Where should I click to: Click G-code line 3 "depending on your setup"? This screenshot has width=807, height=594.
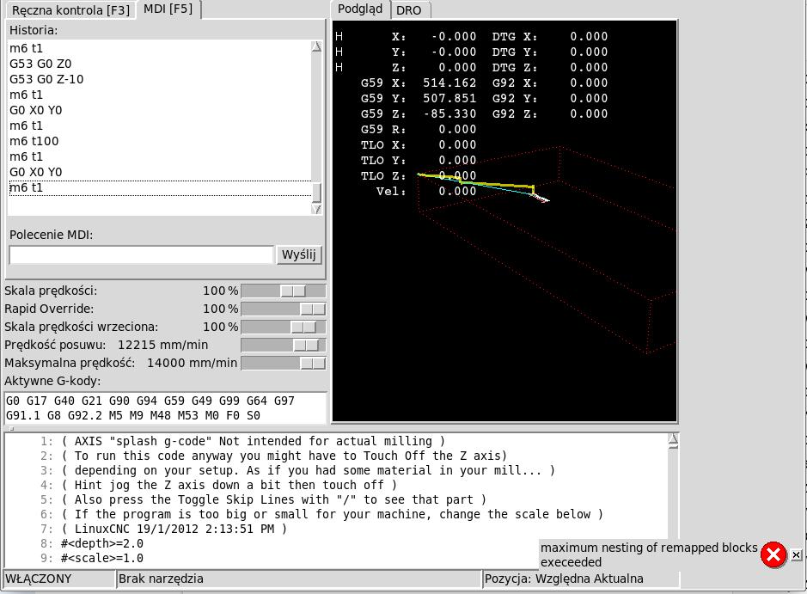(308, 470)
